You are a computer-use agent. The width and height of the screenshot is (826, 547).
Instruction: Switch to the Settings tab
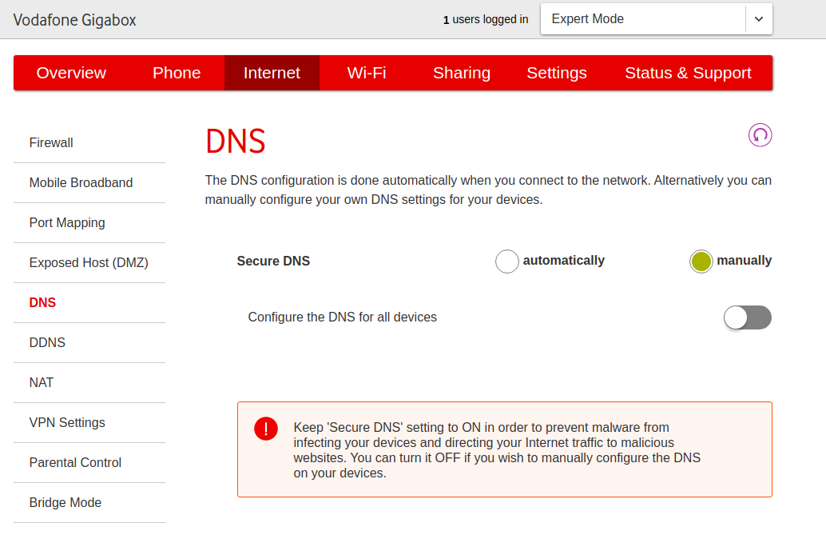pos(557,73)
